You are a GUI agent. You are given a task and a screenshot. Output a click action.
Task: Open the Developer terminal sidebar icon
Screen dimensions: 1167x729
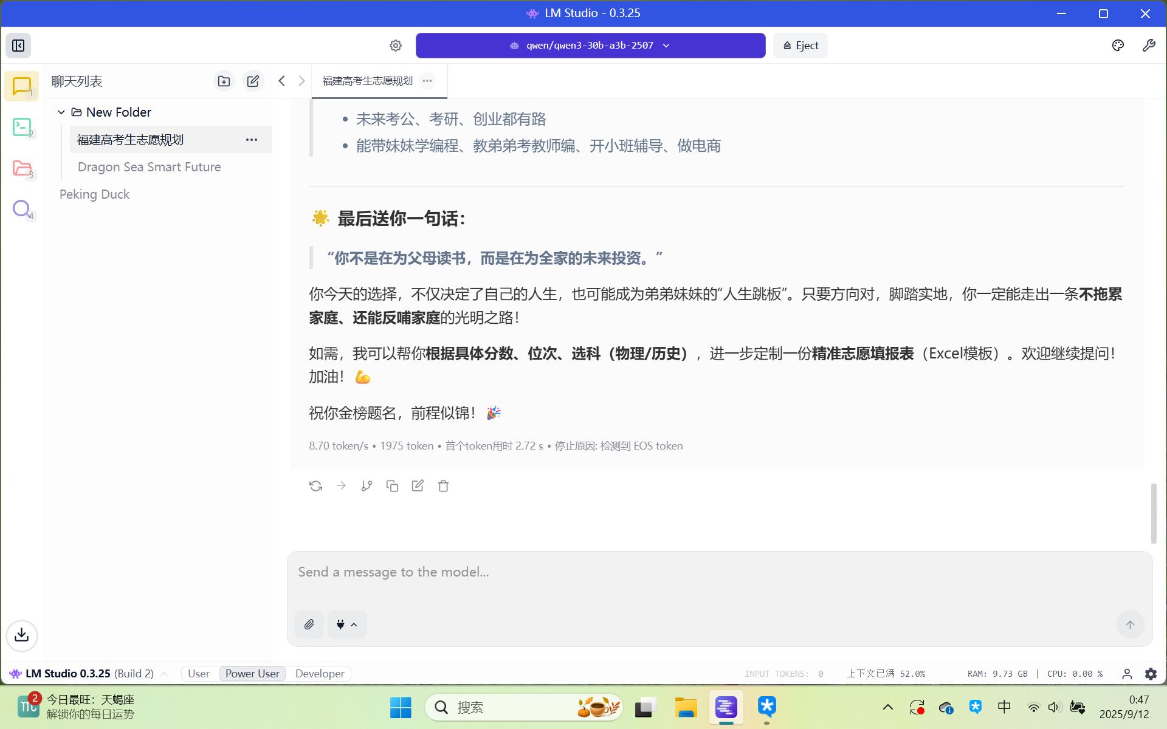22,127
